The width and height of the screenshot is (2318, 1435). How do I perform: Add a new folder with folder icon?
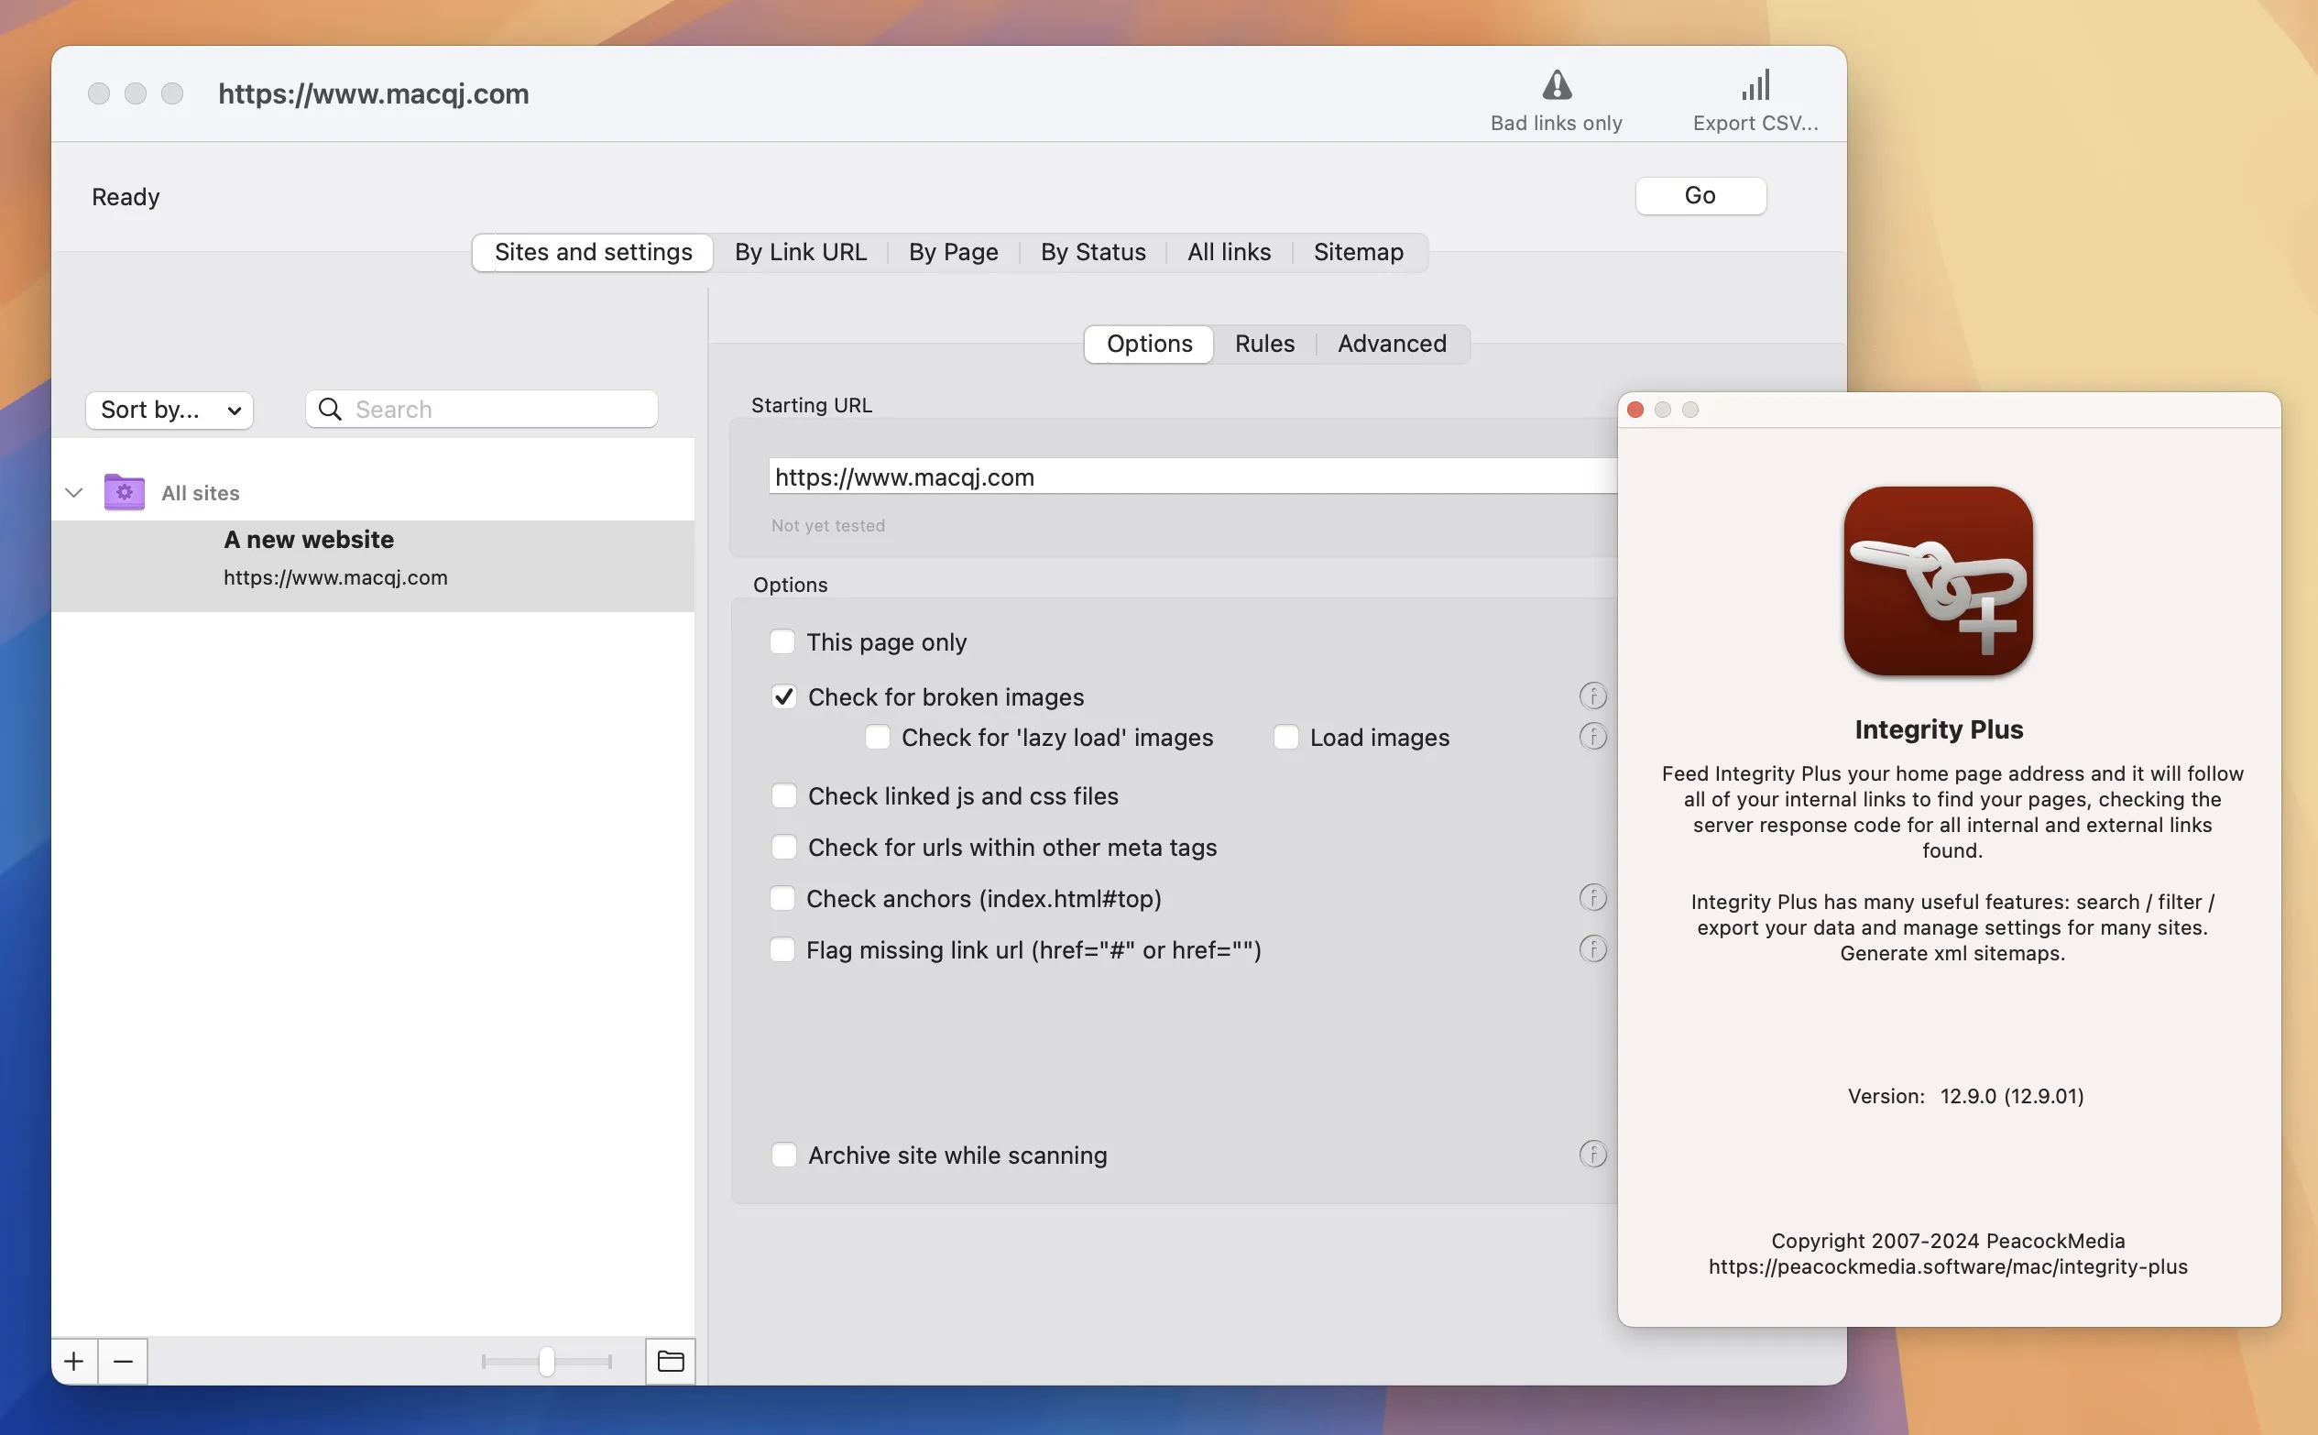[x=670, y=1361]
